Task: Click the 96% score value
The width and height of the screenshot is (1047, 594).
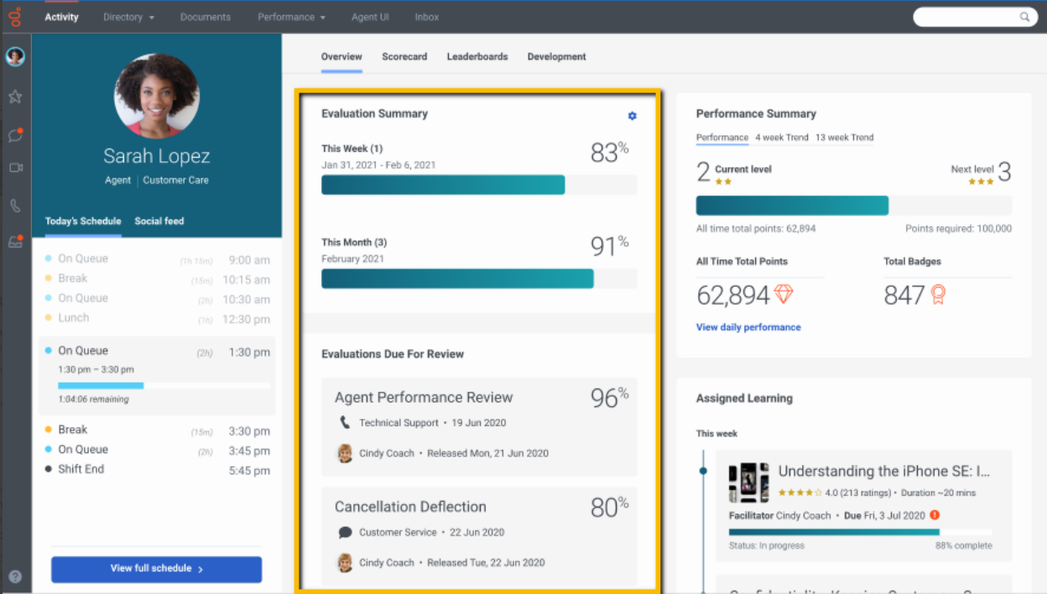Action: coord(609,397)
